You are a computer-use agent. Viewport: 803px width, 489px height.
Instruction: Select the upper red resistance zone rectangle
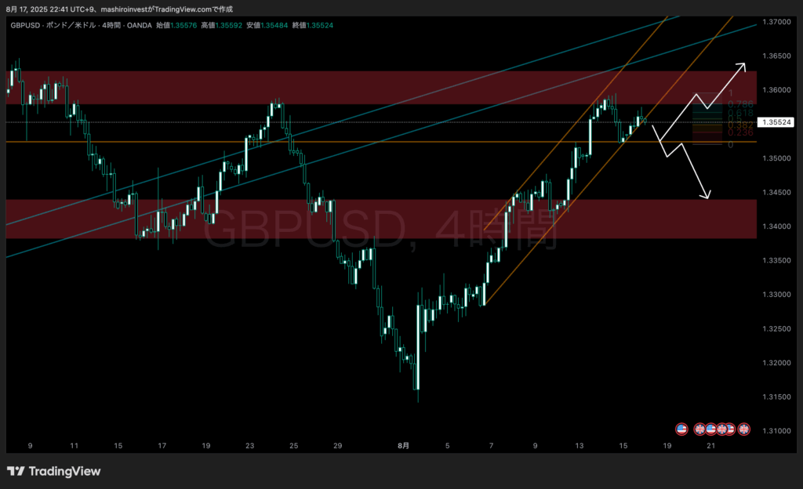pos(381,88)
